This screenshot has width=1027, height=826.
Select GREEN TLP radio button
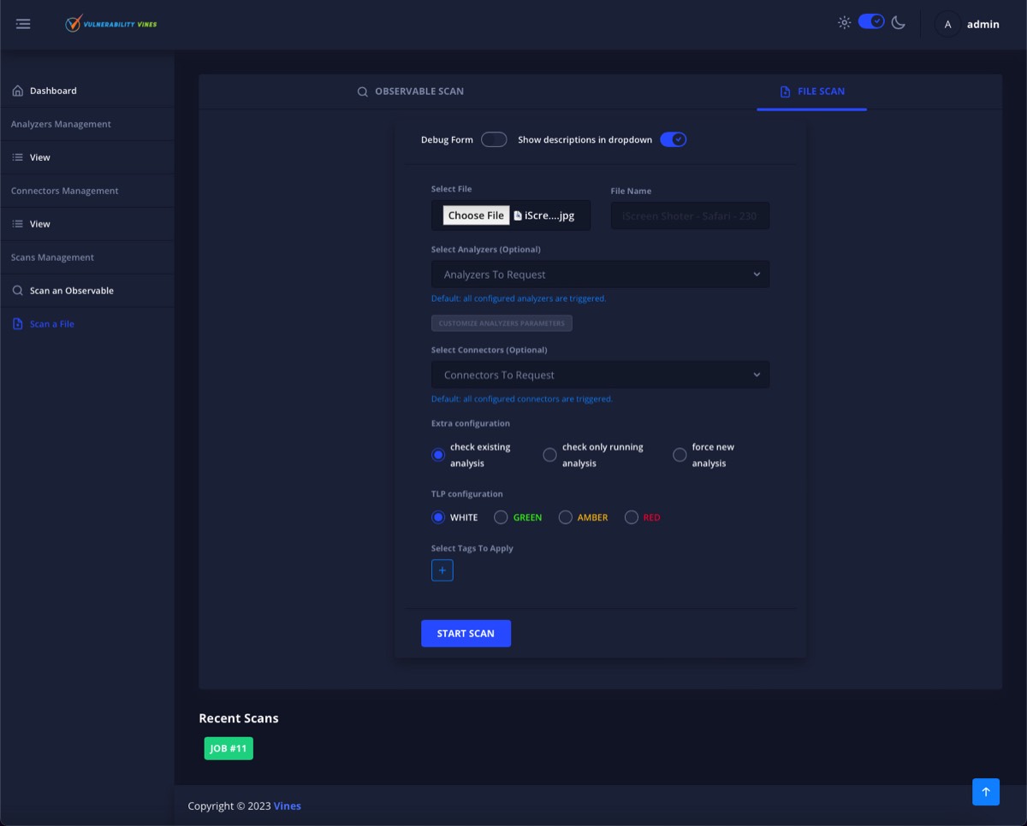tap(501, 517)
